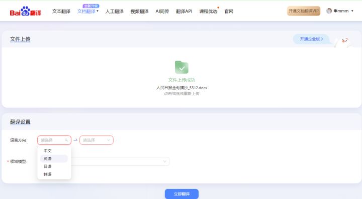Image resolution: width=362 pixels, height=199 pixels.
Task: Click the source language input field
Action: (x=54, y=140)
